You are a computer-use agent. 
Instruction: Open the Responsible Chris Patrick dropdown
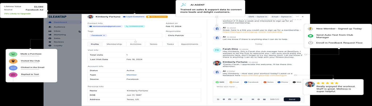[183, 35]
